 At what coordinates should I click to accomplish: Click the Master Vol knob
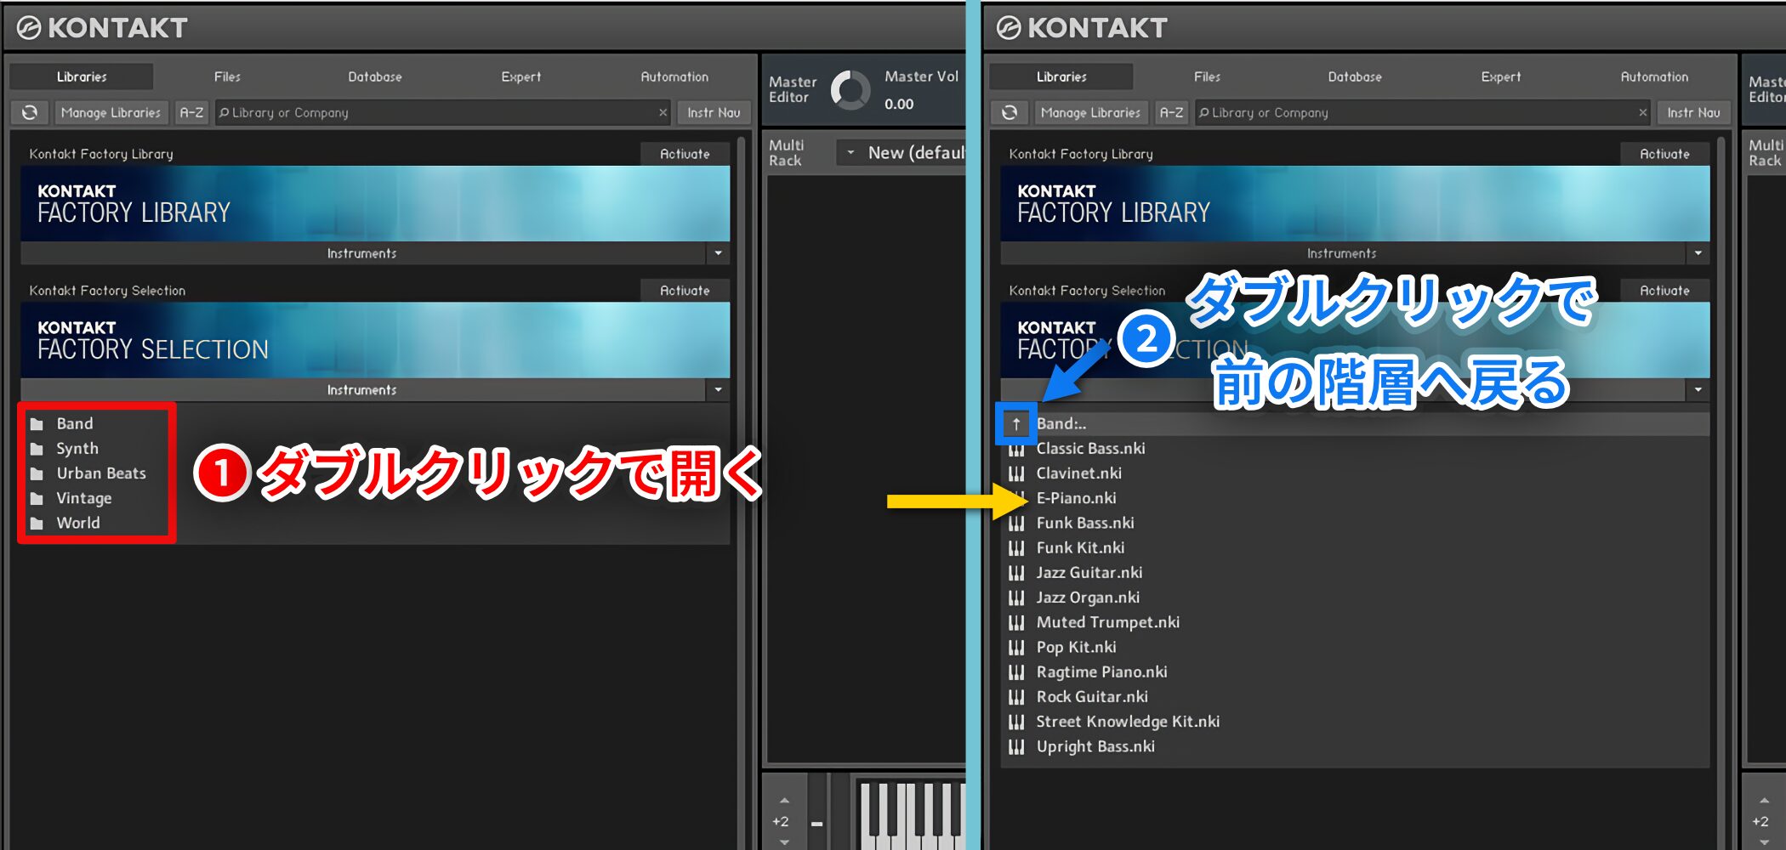(x=850, y=89)
